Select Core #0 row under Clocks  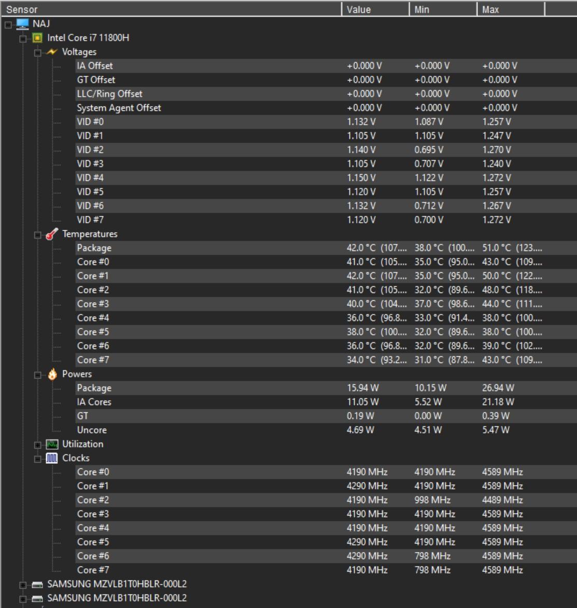point(326,472)
